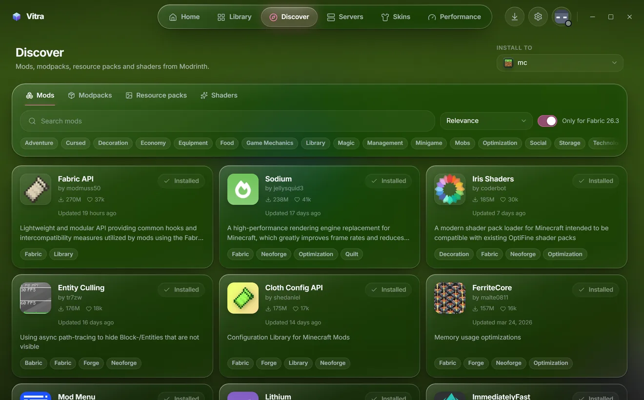Switch to the Modpacks tab

(90, 95)
